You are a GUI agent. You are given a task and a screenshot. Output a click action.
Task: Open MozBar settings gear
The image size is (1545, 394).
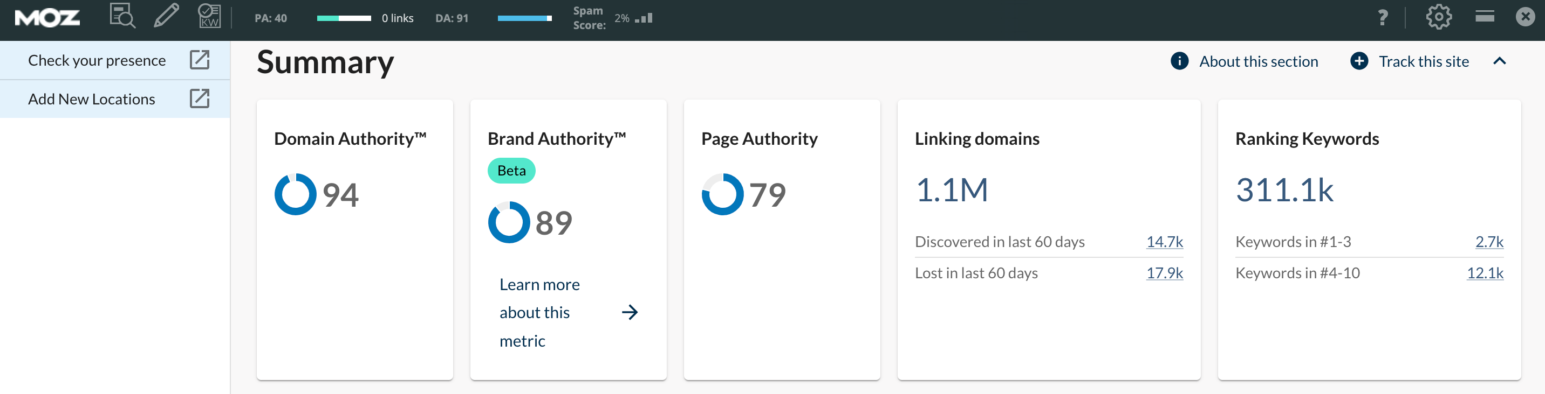point(1438,17)
